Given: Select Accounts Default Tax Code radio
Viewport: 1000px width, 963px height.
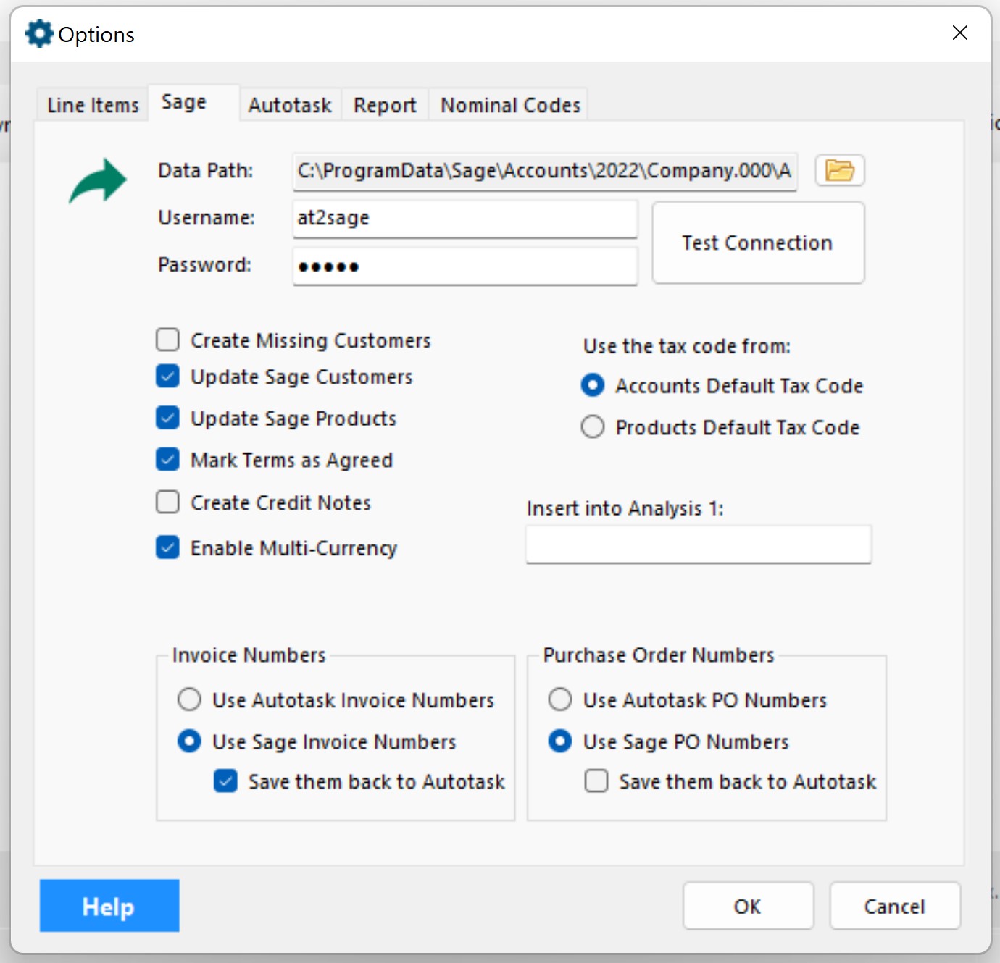Looking at the screenshot, I should pos(593,385).
